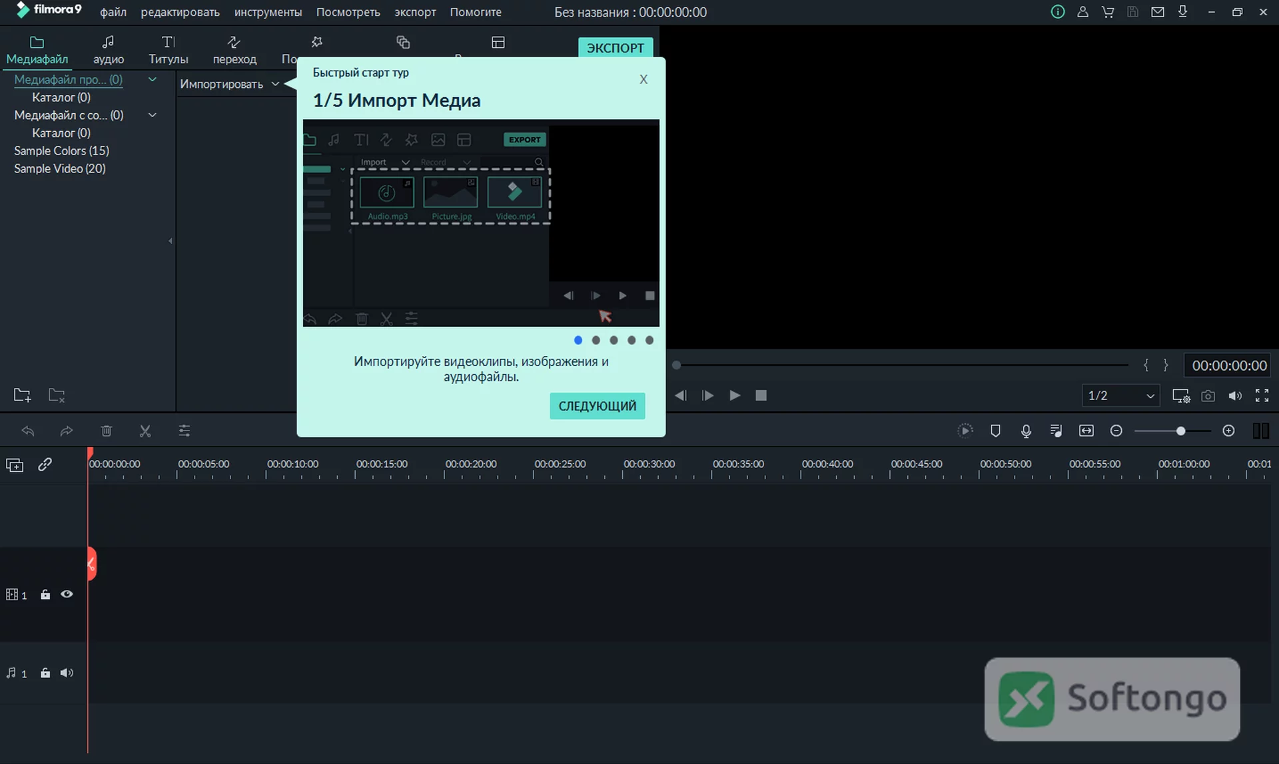Enter fullscreen preview mode
1279x764 pixels.
[1262, 396]
